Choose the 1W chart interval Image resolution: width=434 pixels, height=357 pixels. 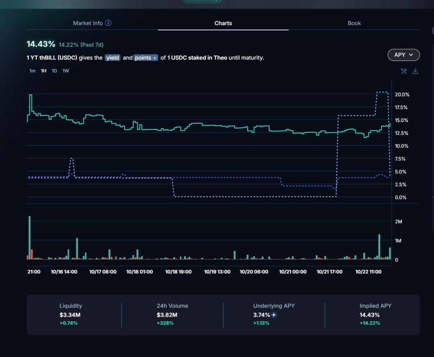click(65, 71)
